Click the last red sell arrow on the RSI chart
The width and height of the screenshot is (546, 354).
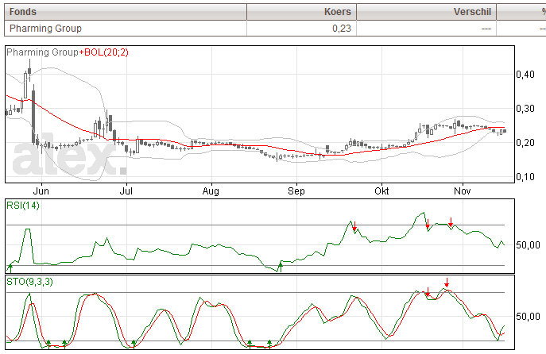click(451, 222)
